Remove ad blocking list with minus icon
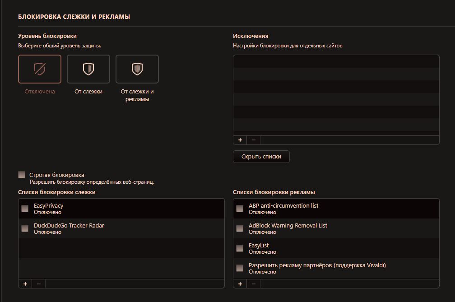This screenshot has height=302, width=455. [x=253, y=283]
